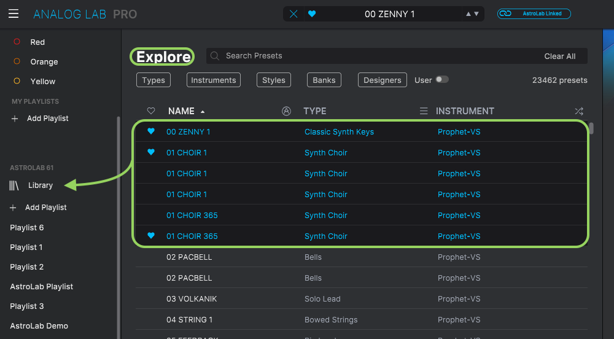Click the list lines icon next to INSTRUMENT
Screen dimensions: 614x339
(423, 111)
